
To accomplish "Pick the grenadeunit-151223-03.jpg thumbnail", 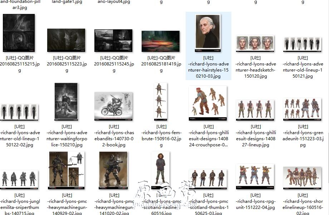I will 302,108.
